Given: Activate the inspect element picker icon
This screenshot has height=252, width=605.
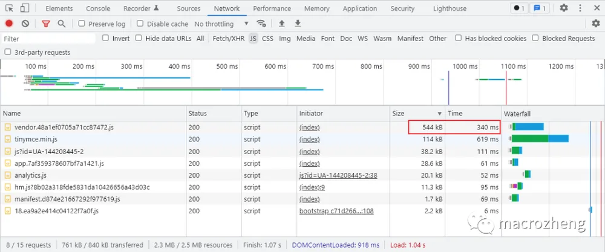Looking at the screenshot, I should tap(9, 8).
